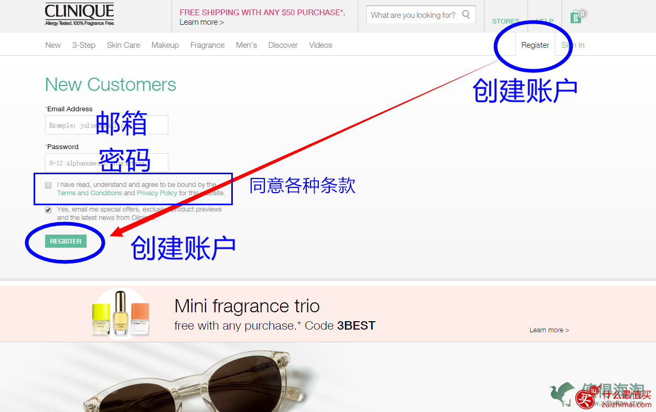Open the Stores link
The height and width of the screenshot is (412, 656).
click(x=506, y=22)
